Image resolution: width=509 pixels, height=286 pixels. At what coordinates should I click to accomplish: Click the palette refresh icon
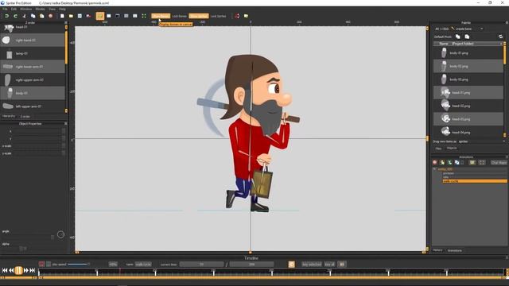click(x=500, y=37)
